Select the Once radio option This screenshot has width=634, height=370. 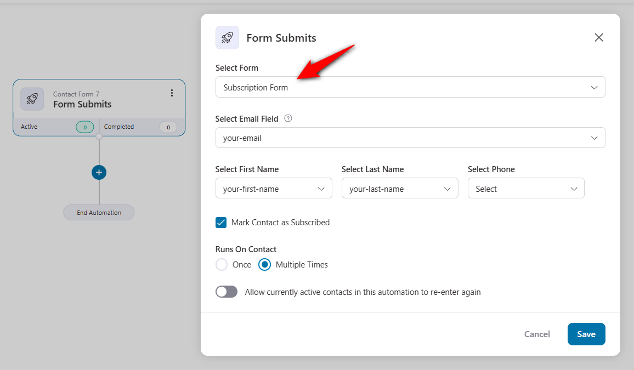click(x=222, y=265)
